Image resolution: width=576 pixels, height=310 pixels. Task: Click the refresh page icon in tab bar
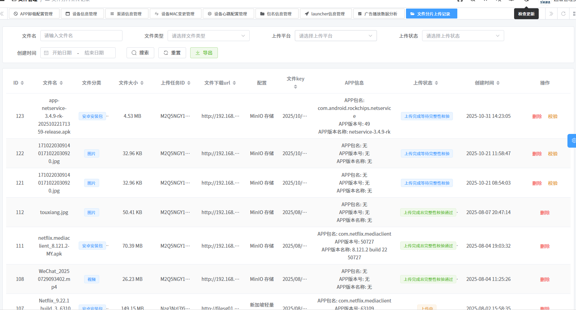click(563, 14)
